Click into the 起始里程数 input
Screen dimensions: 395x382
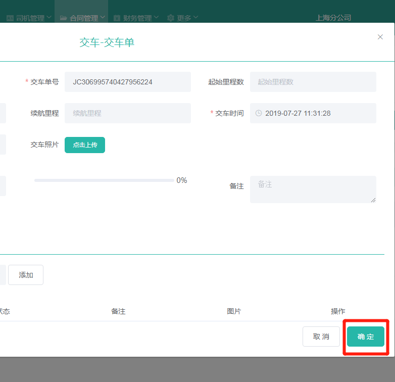tap(313, 82)
